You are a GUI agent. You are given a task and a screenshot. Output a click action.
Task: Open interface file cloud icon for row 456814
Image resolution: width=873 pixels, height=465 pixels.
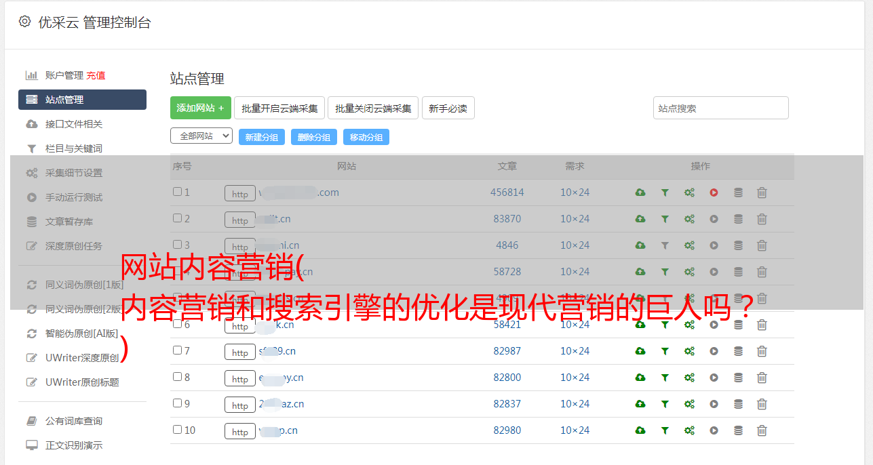click(640, 193)
